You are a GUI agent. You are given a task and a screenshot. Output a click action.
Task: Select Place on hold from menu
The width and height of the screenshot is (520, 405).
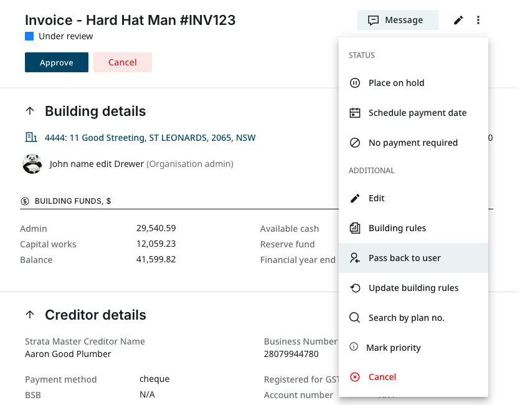[396, 83]
